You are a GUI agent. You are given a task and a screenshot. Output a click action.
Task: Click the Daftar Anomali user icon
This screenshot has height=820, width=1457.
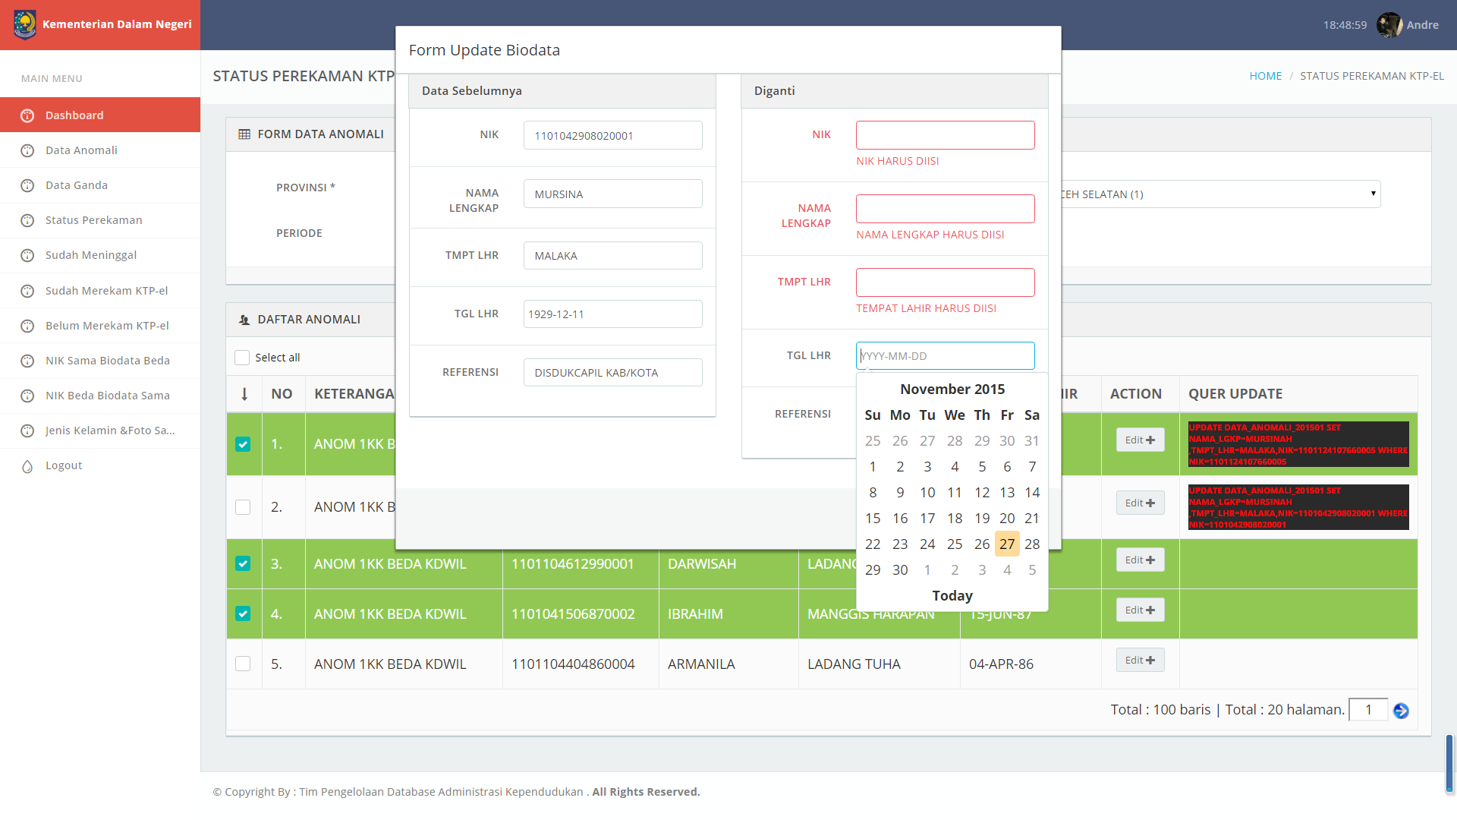[244, 320]
